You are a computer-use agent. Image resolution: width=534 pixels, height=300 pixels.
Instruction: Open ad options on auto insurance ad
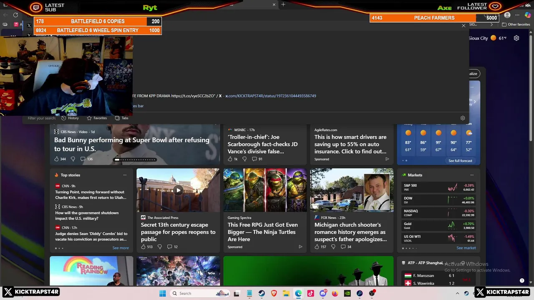pos(387,159)
